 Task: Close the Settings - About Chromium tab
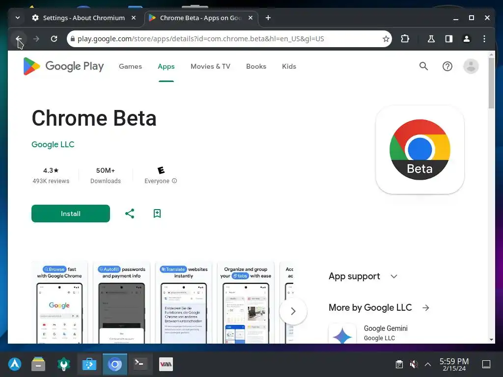pos(134,18)
